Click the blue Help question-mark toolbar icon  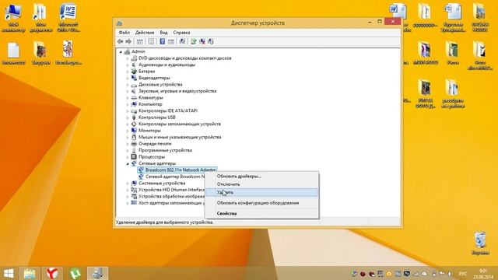[x=163, y=41]
